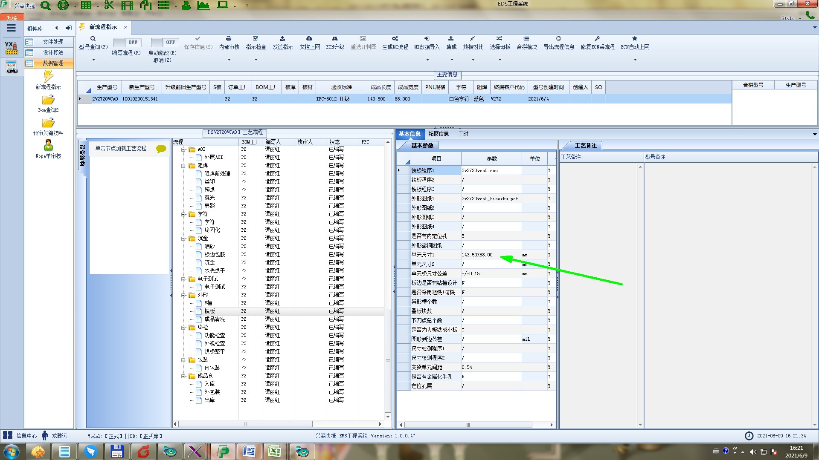Open 新流程指示 lightning icon in sidebar
The height and width of the screenshot is (460, 819).
click(x=48, y=77)
